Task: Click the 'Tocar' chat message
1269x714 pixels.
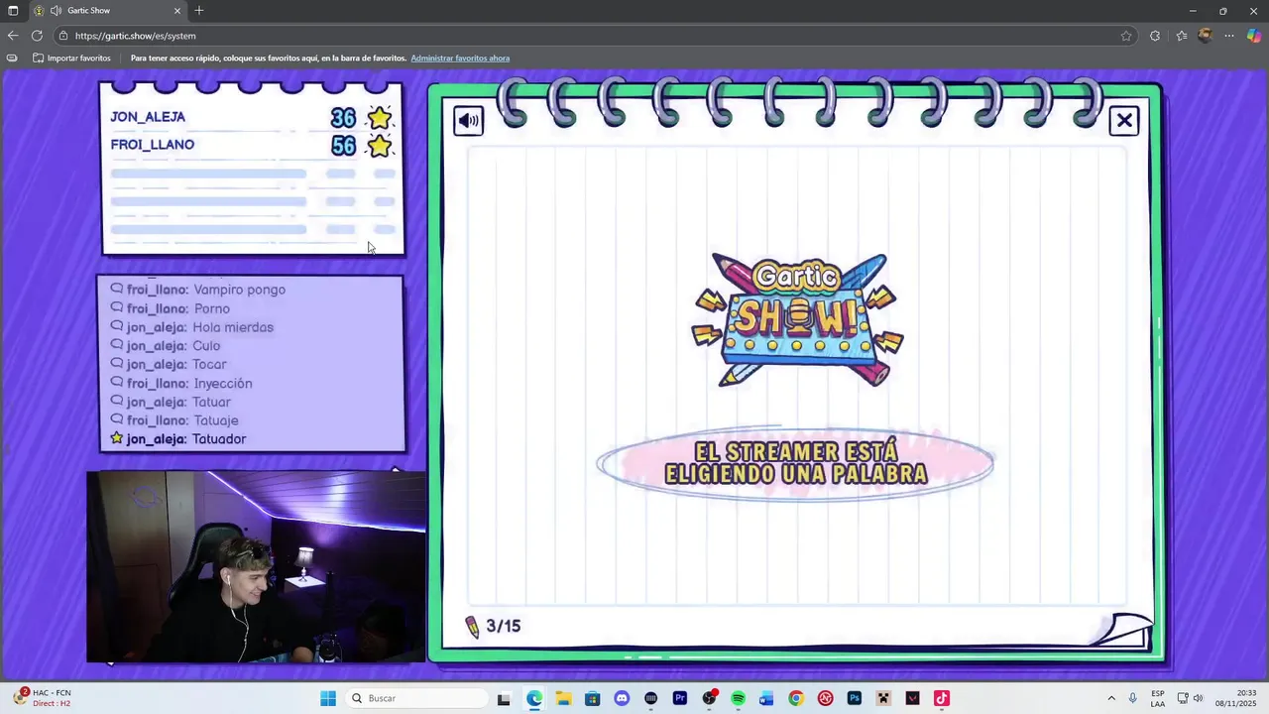Action: point(209,364)
